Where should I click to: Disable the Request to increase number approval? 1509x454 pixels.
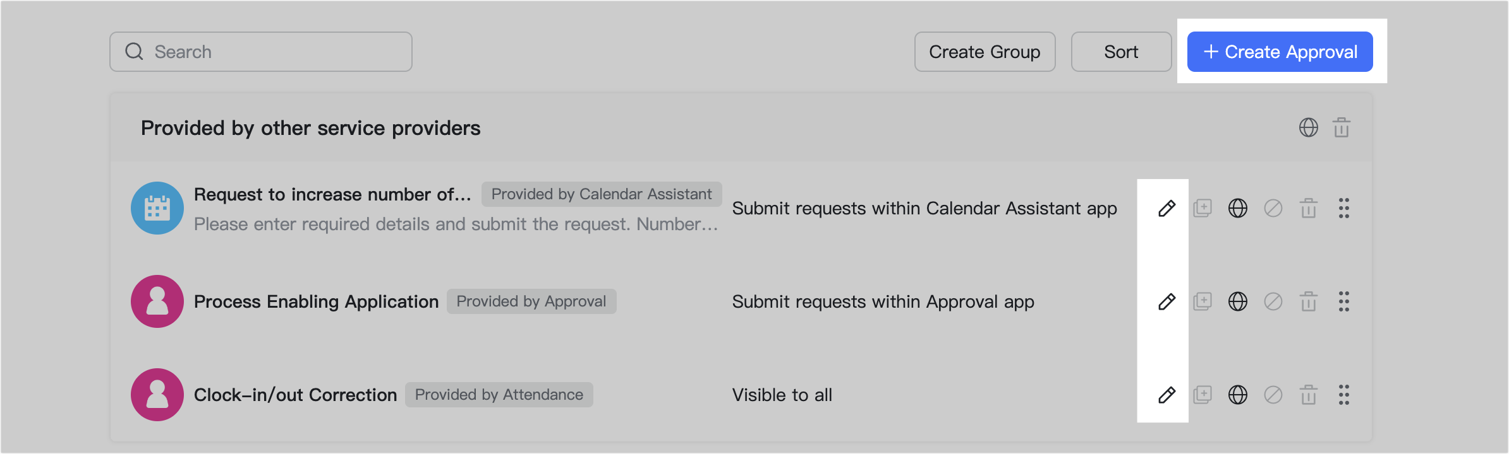pyautogui.click(x=1273, y=208)
